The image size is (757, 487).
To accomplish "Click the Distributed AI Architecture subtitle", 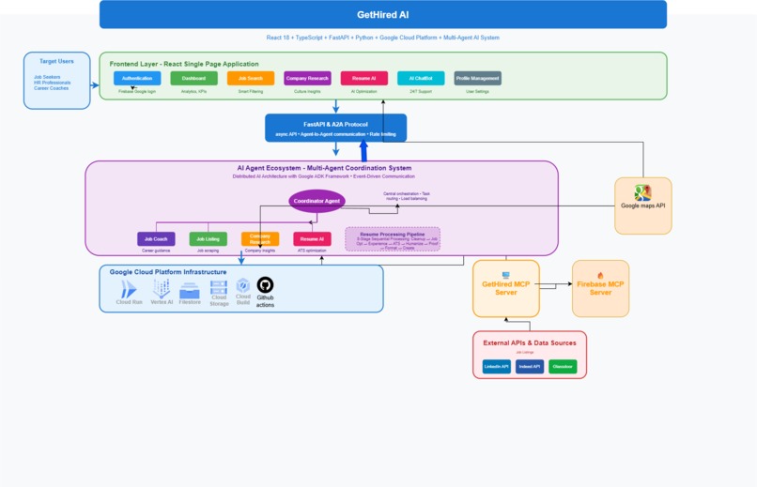I will click(x=323, y=176).
